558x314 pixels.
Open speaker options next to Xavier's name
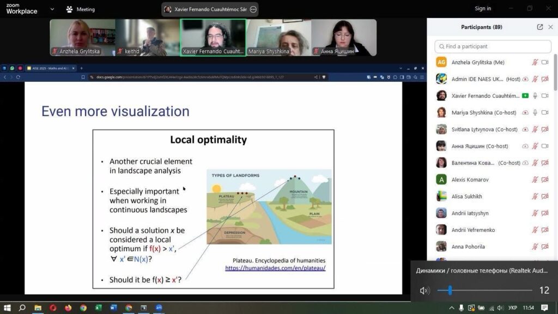[x=252, y=9]
